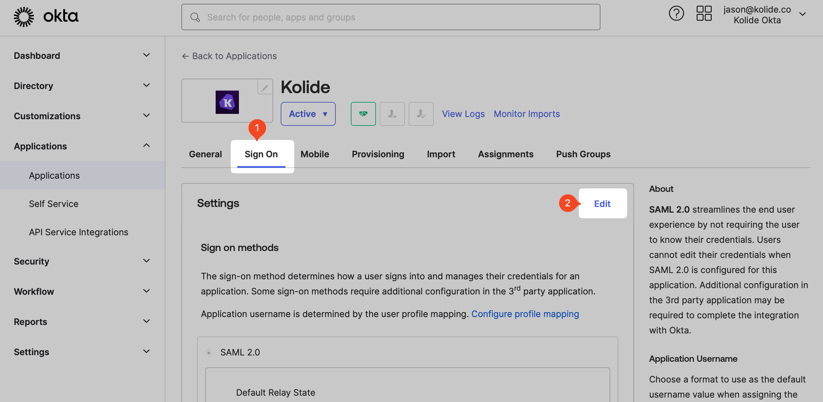Viewport: 823px width, 402px height.
Task: Expand the Dashboard sidebar section
Action: [x=82, y=56]
